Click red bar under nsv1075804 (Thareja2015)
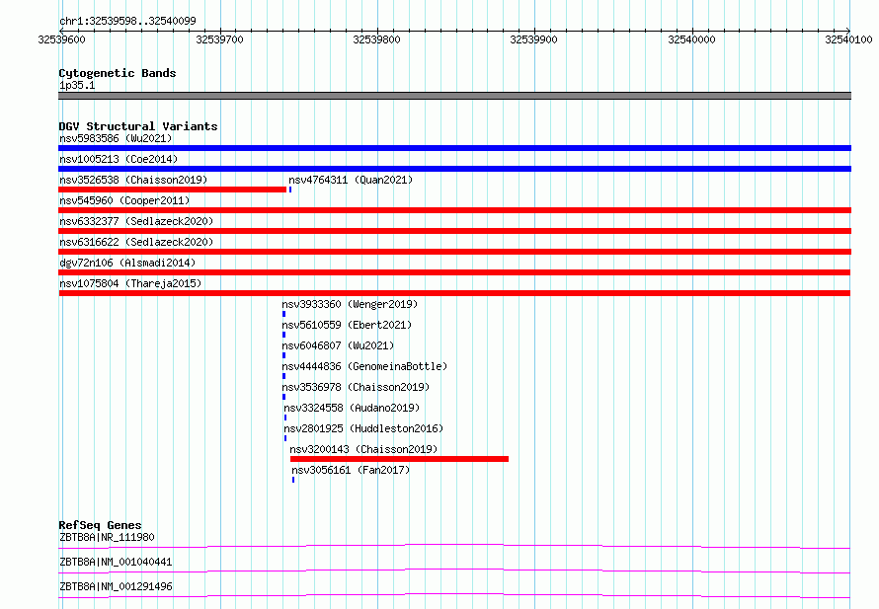The height and width of the screenshot is (609, 879). tap(454, 293)
